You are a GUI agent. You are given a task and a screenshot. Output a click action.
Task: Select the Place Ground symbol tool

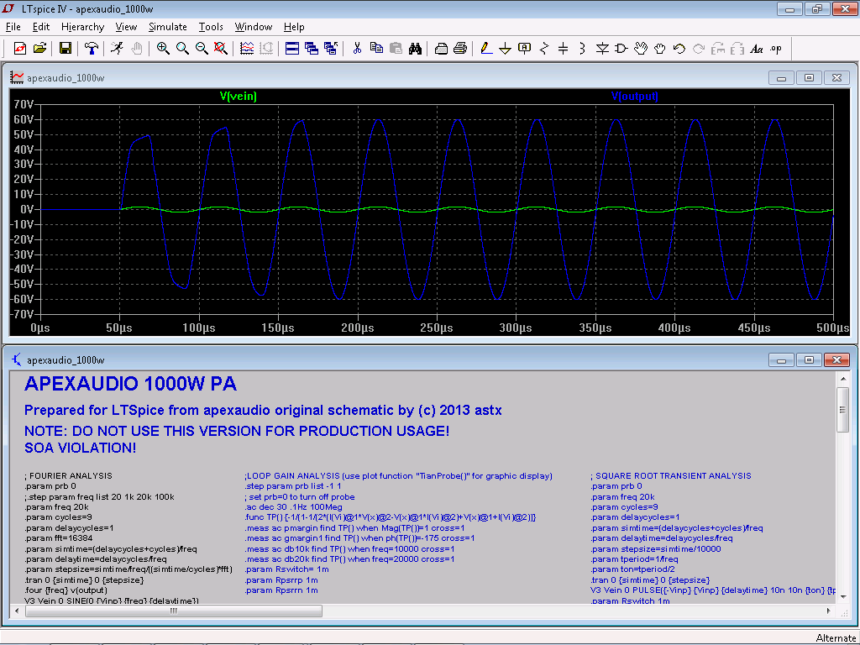point(505,49)
